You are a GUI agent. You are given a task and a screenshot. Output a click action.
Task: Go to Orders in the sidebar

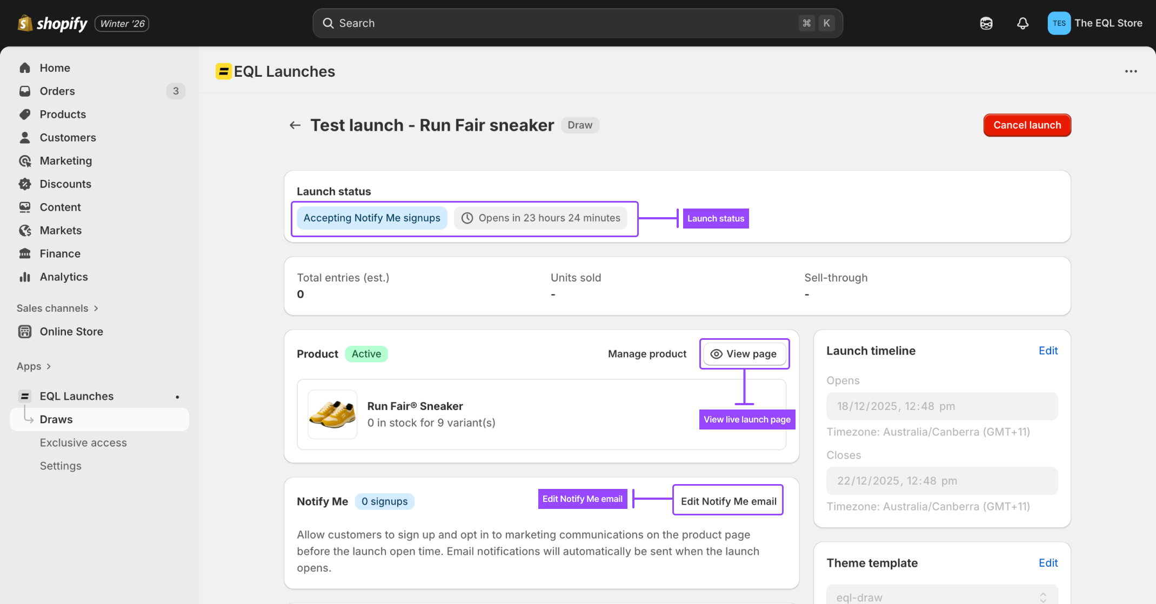coord(57,91)
